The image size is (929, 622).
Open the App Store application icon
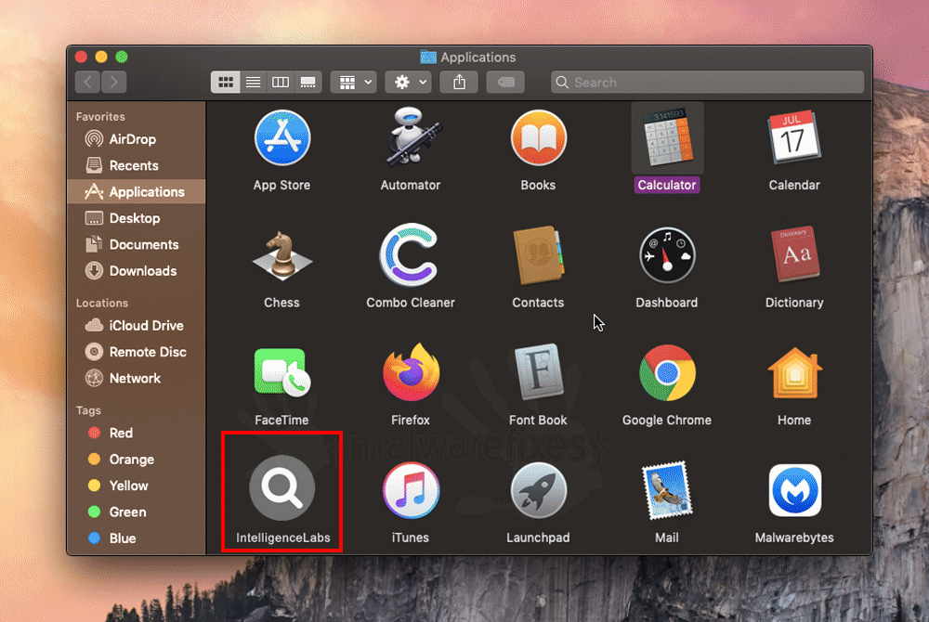coord(282,138)
